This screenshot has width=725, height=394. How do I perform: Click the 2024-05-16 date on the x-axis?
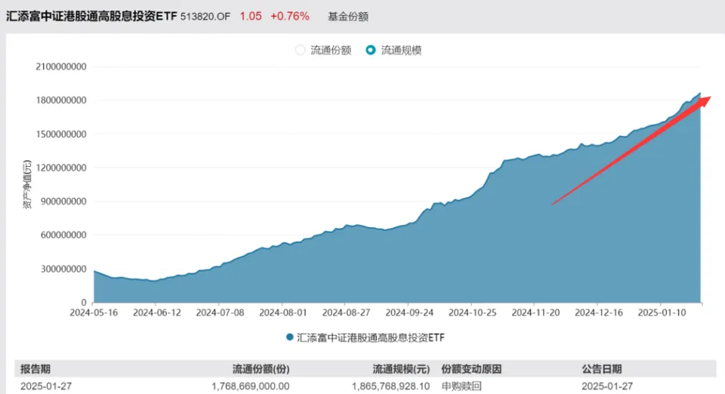click(x=94, y=312)
